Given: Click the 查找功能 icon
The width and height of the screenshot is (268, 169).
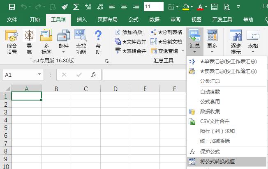Looking at the screenshot, I should pos(81,42).
